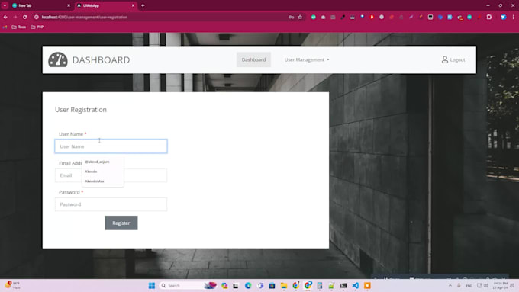Go back using the browser back arrow
519x292 pixels.
pos(5,18)
